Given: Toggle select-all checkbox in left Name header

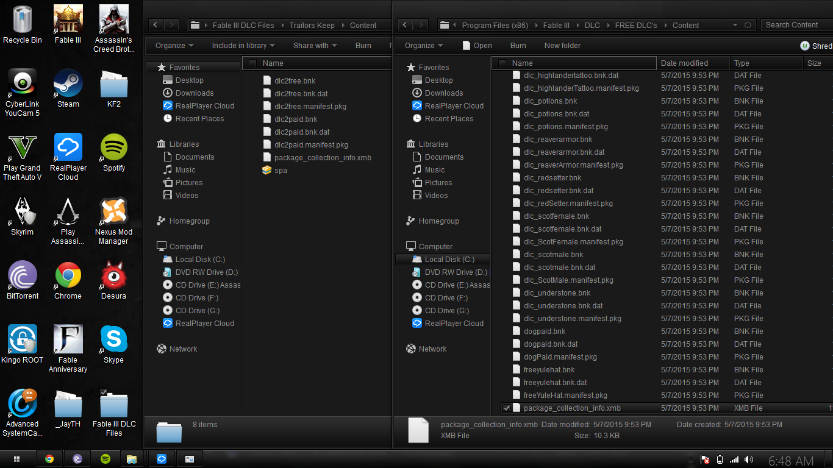Looking at the screenshot, I should click(252, 63).
